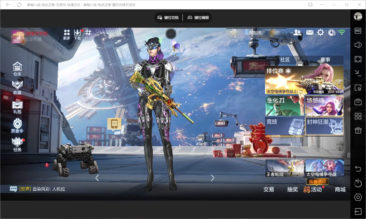
Task: Open the three-dots more menu in title bar
Action: pos(322,5)
